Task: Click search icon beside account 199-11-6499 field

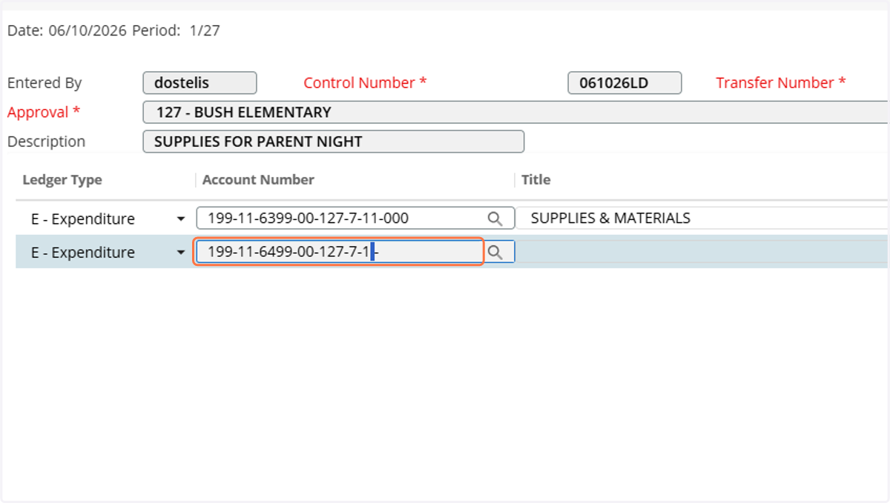Action: point(495,253)
